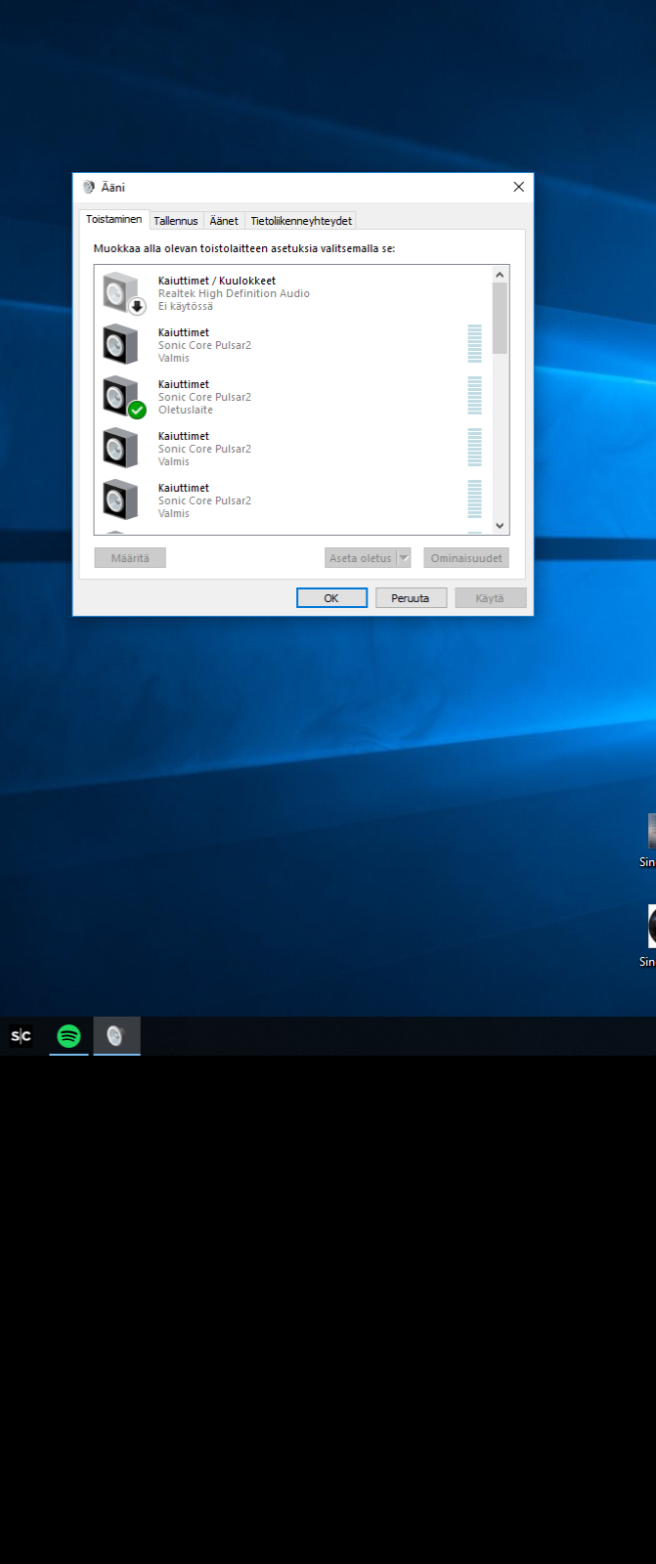Switch to the Tallennus tab
The image size is (656, 1564).
click(176, 221)
